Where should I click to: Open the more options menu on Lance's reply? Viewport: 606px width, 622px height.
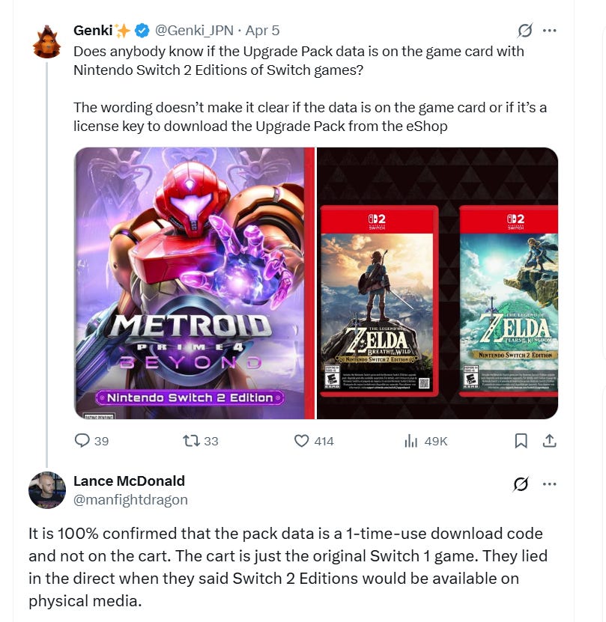(x=549, y=484)
